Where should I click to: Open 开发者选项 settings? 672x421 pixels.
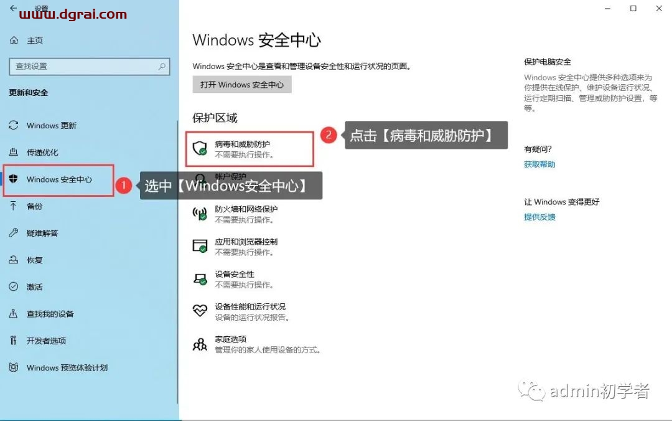click(46, 341)
